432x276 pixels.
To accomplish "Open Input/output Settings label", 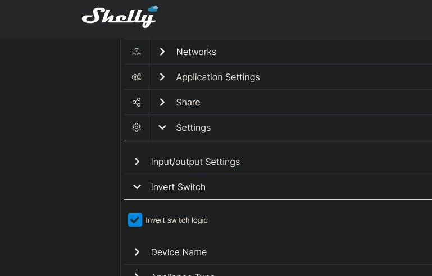I will click(x=195, y=162).
